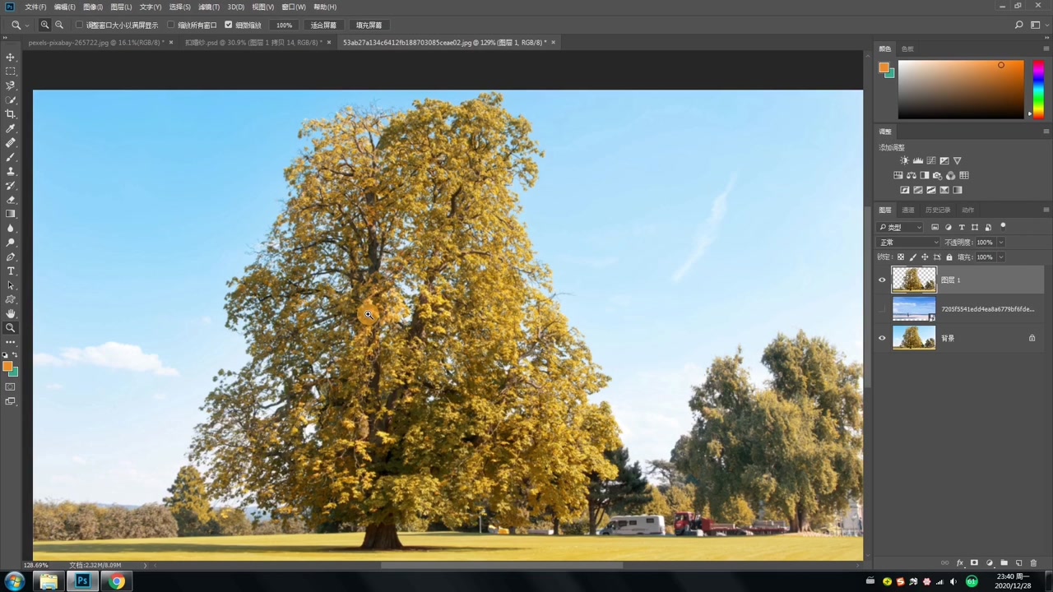Add a Channel Mixer adjustment

(x=951, y=176)
